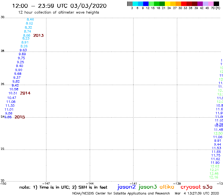
Task: Choose the pink swatch in the color scale
Action: [211, 4]
